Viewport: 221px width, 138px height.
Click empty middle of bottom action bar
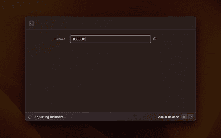(x=110, y=117)
